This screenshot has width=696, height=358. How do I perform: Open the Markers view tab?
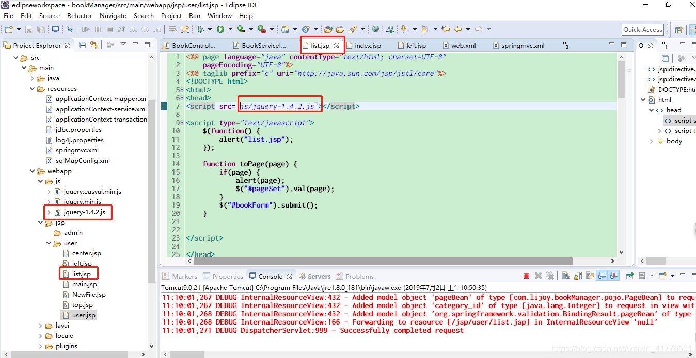click(179, 276)
